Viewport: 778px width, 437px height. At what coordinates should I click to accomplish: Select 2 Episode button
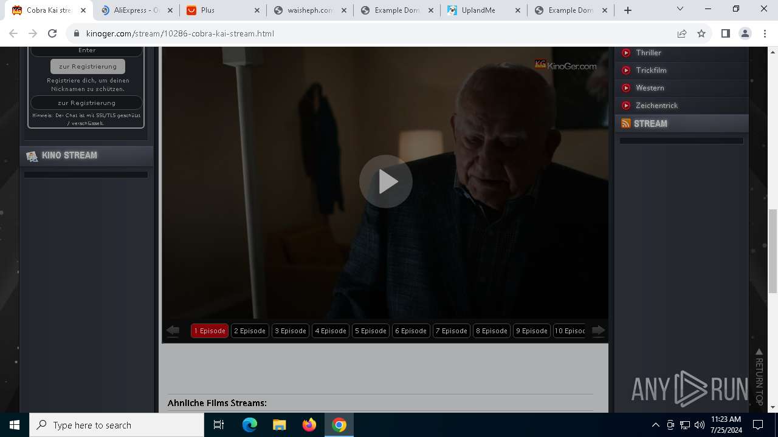coord(250,331)
